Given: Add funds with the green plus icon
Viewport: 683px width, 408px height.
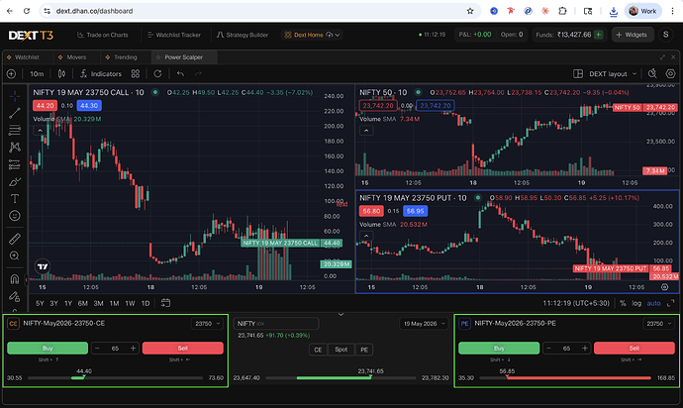Looking at the screenshot, I should click(x=599, y=35).
